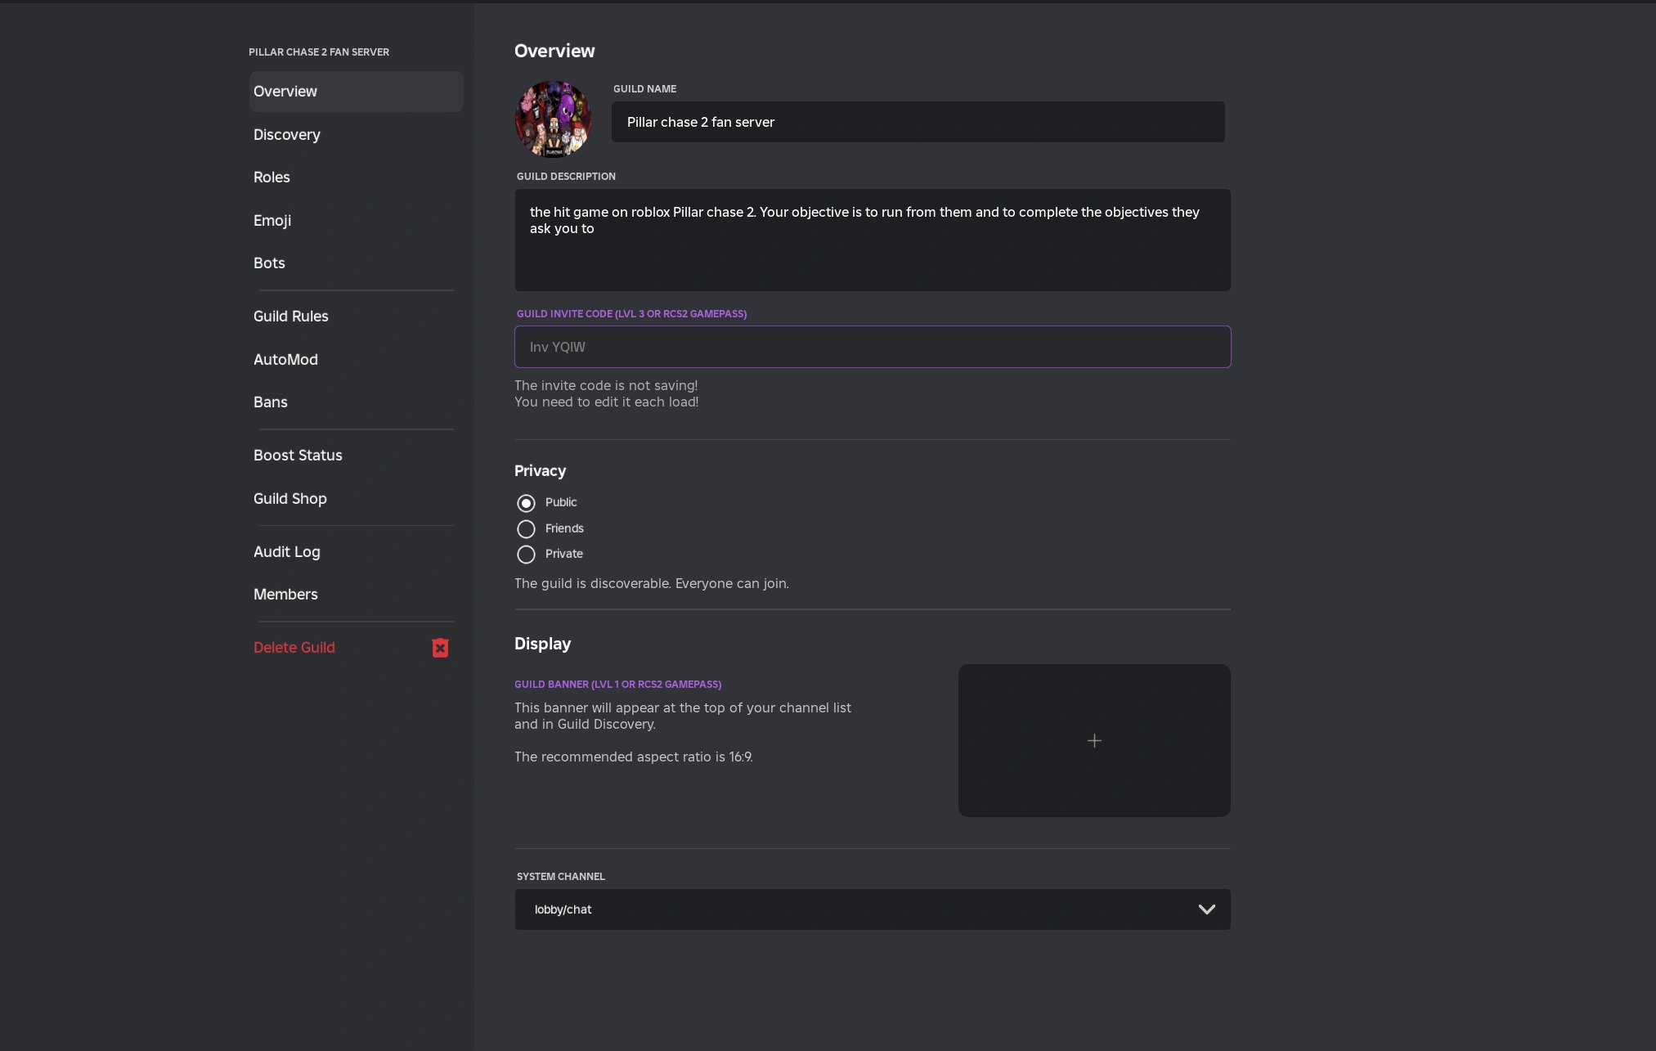
Task: Open the lobby/chat system channel selector
Action: coord(871,910)
